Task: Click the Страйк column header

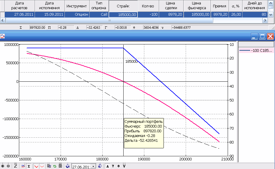Action: [x=123, y=6]
